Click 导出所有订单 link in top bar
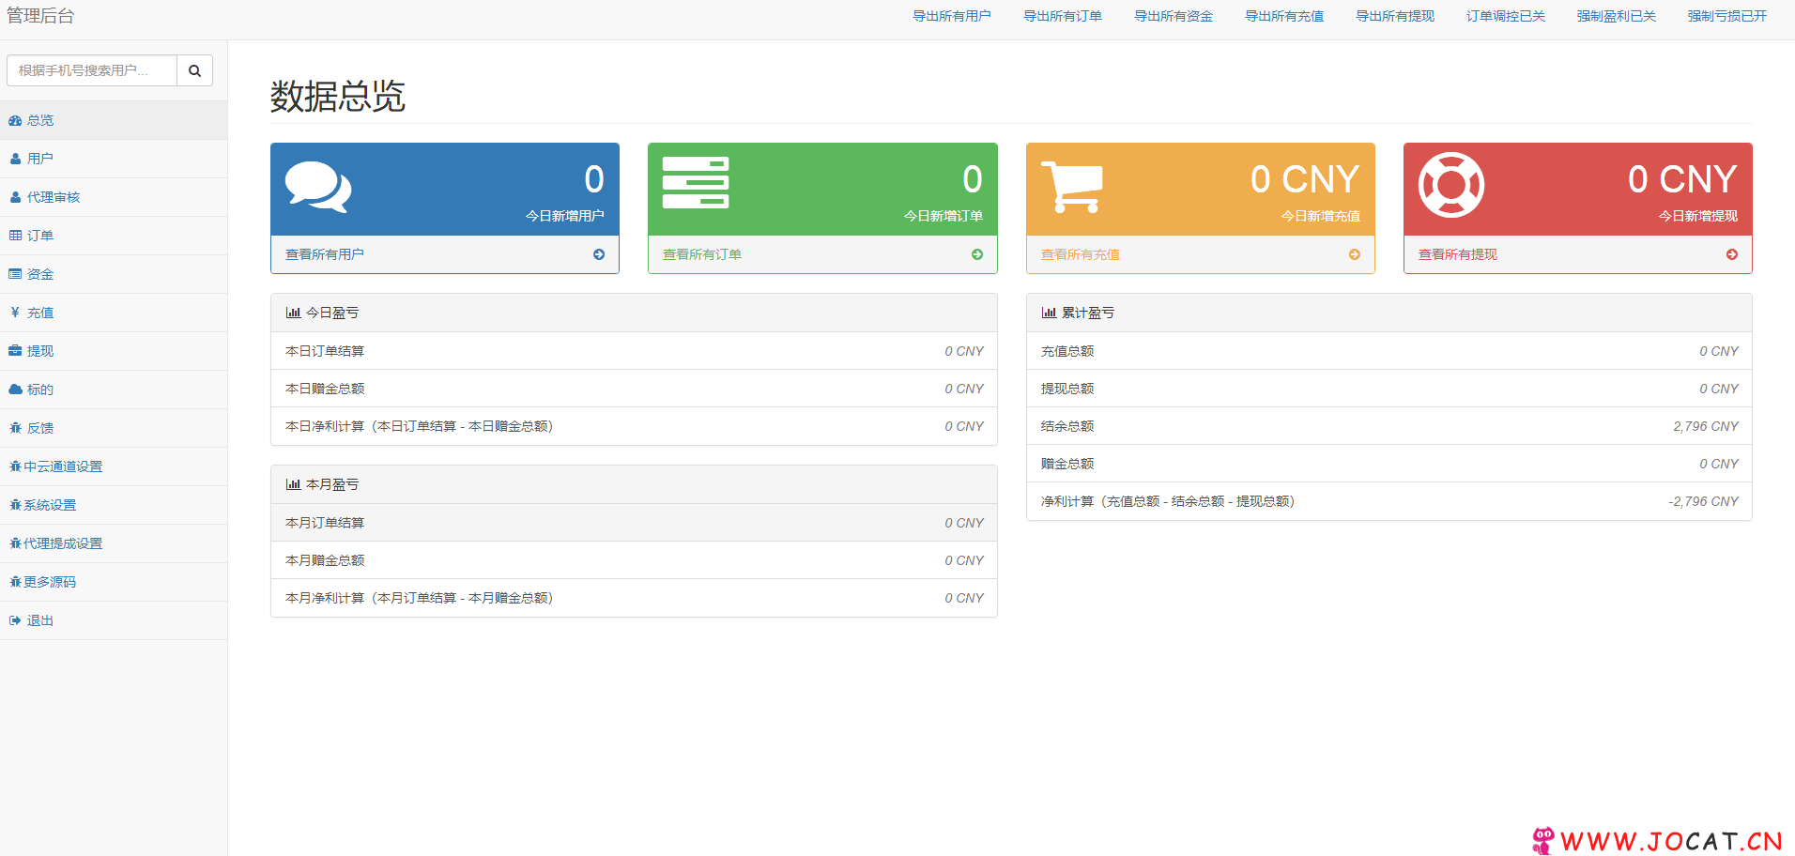 1063,16
